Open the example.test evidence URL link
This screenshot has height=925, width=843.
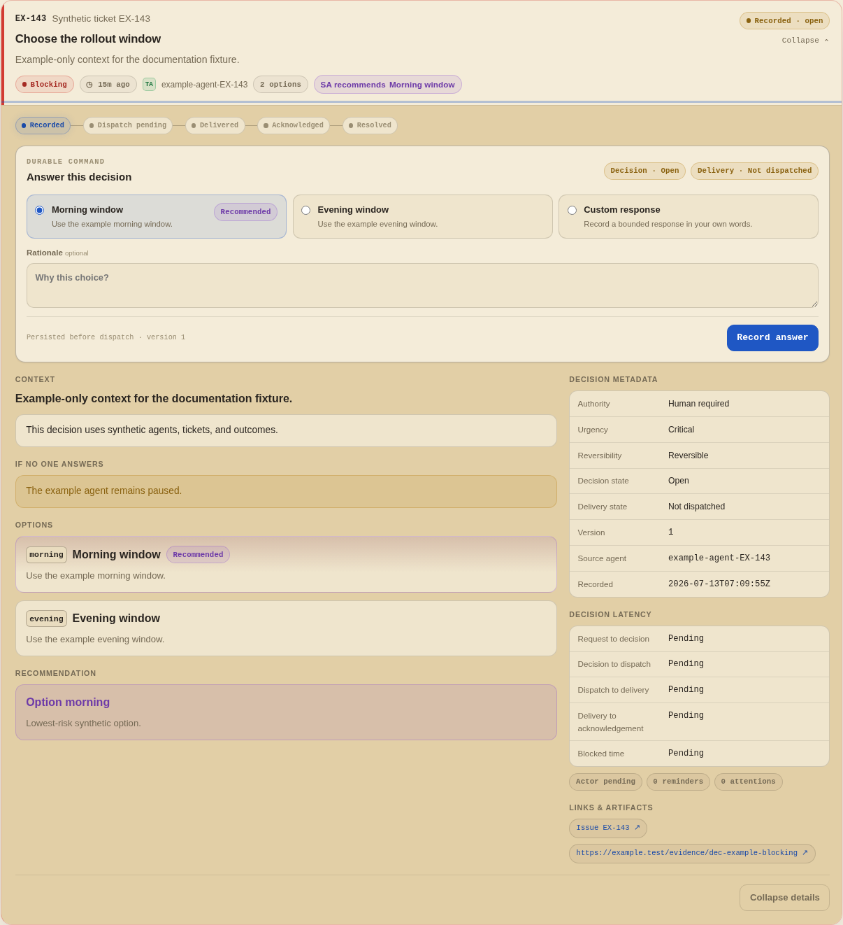coord(692,854)
